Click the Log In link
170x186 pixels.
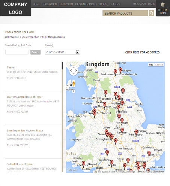point(152,4)
